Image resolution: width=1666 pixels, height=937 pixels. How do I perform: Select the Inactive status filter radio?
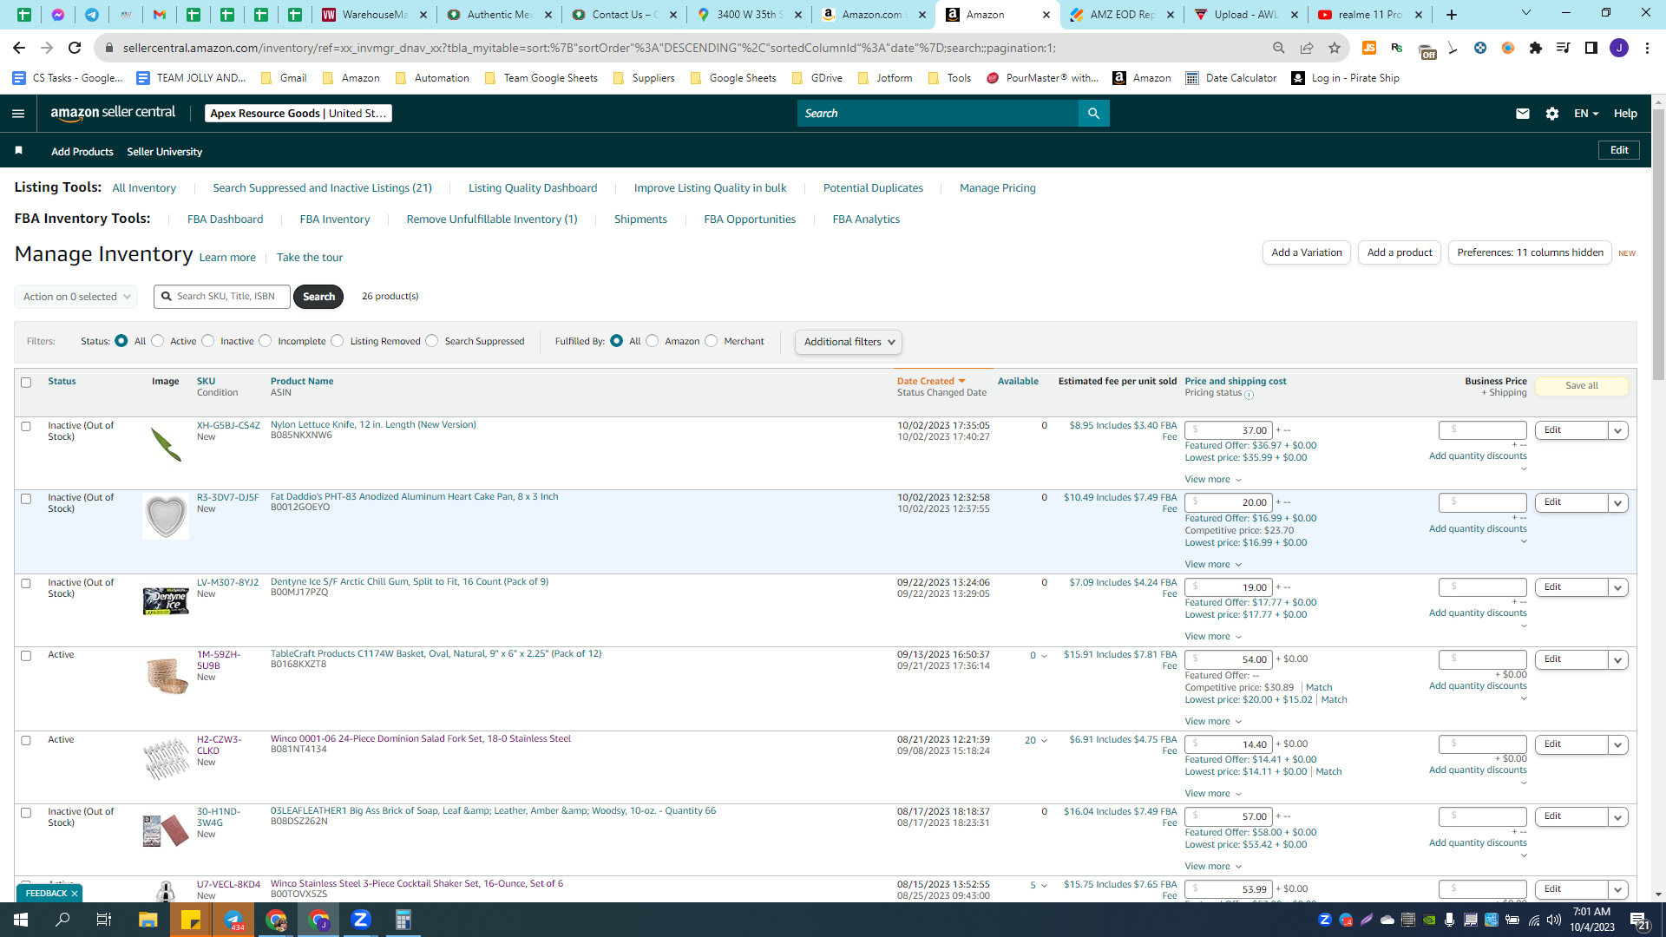[x=207, y=341]
